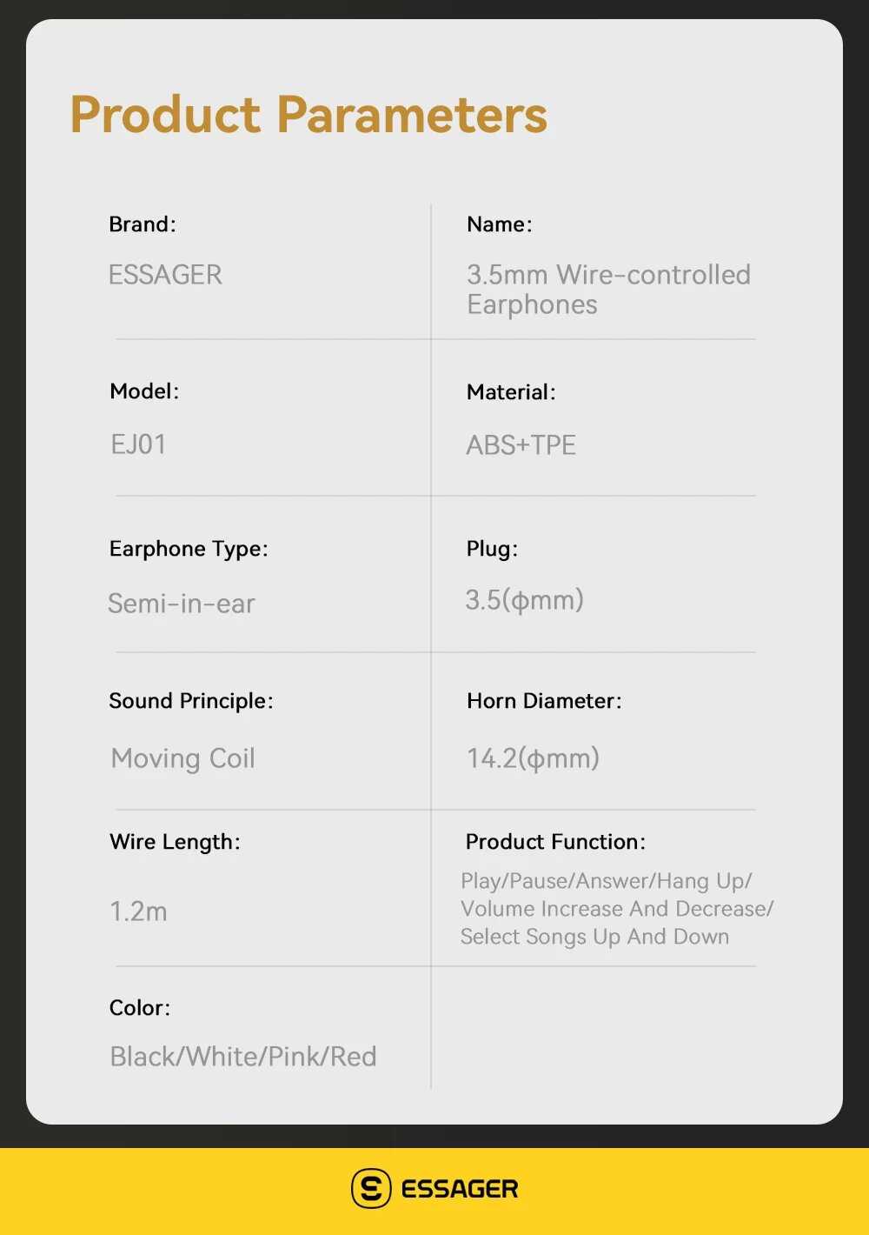The width and height of the screenshot is (869, 1235).
Task: Select the Moving Coil value text
Action: pos(182,758)
